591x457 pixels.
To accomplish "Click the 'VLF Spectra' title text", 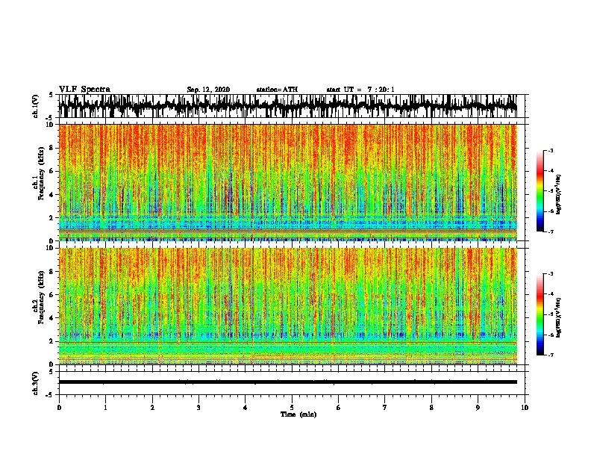I will (84, 90).
